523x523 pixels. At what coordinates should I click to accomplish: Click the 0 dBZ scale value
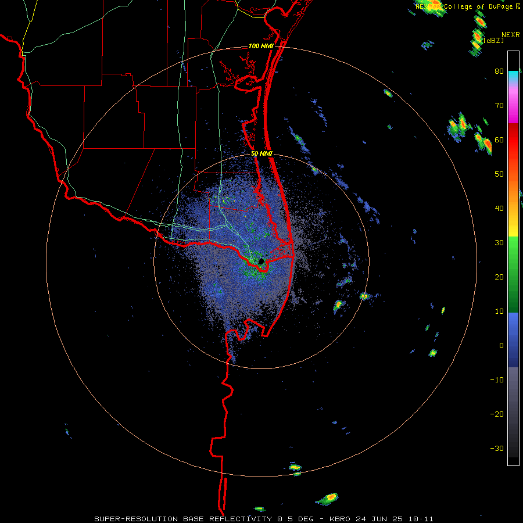(x=501, y=346)
